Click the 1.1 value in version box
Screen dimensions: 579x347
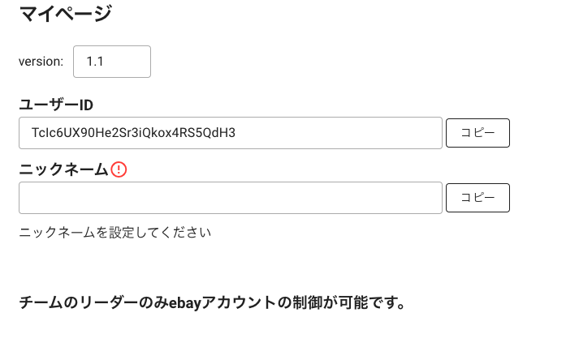coord(95,62)
